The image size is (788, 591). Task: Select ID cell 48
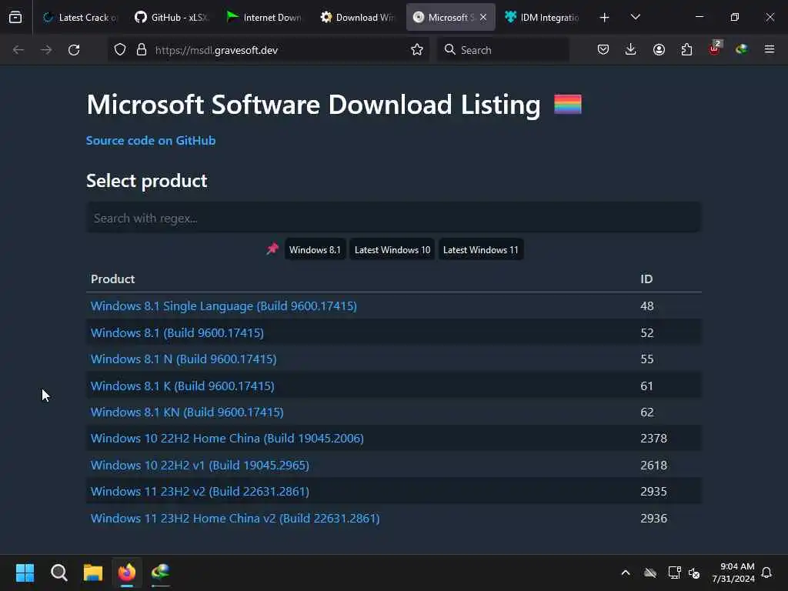(646, 306)
